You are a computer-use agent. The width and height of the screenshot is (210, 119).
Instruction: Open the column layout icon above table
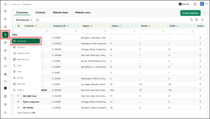click(x=197, y=20)
